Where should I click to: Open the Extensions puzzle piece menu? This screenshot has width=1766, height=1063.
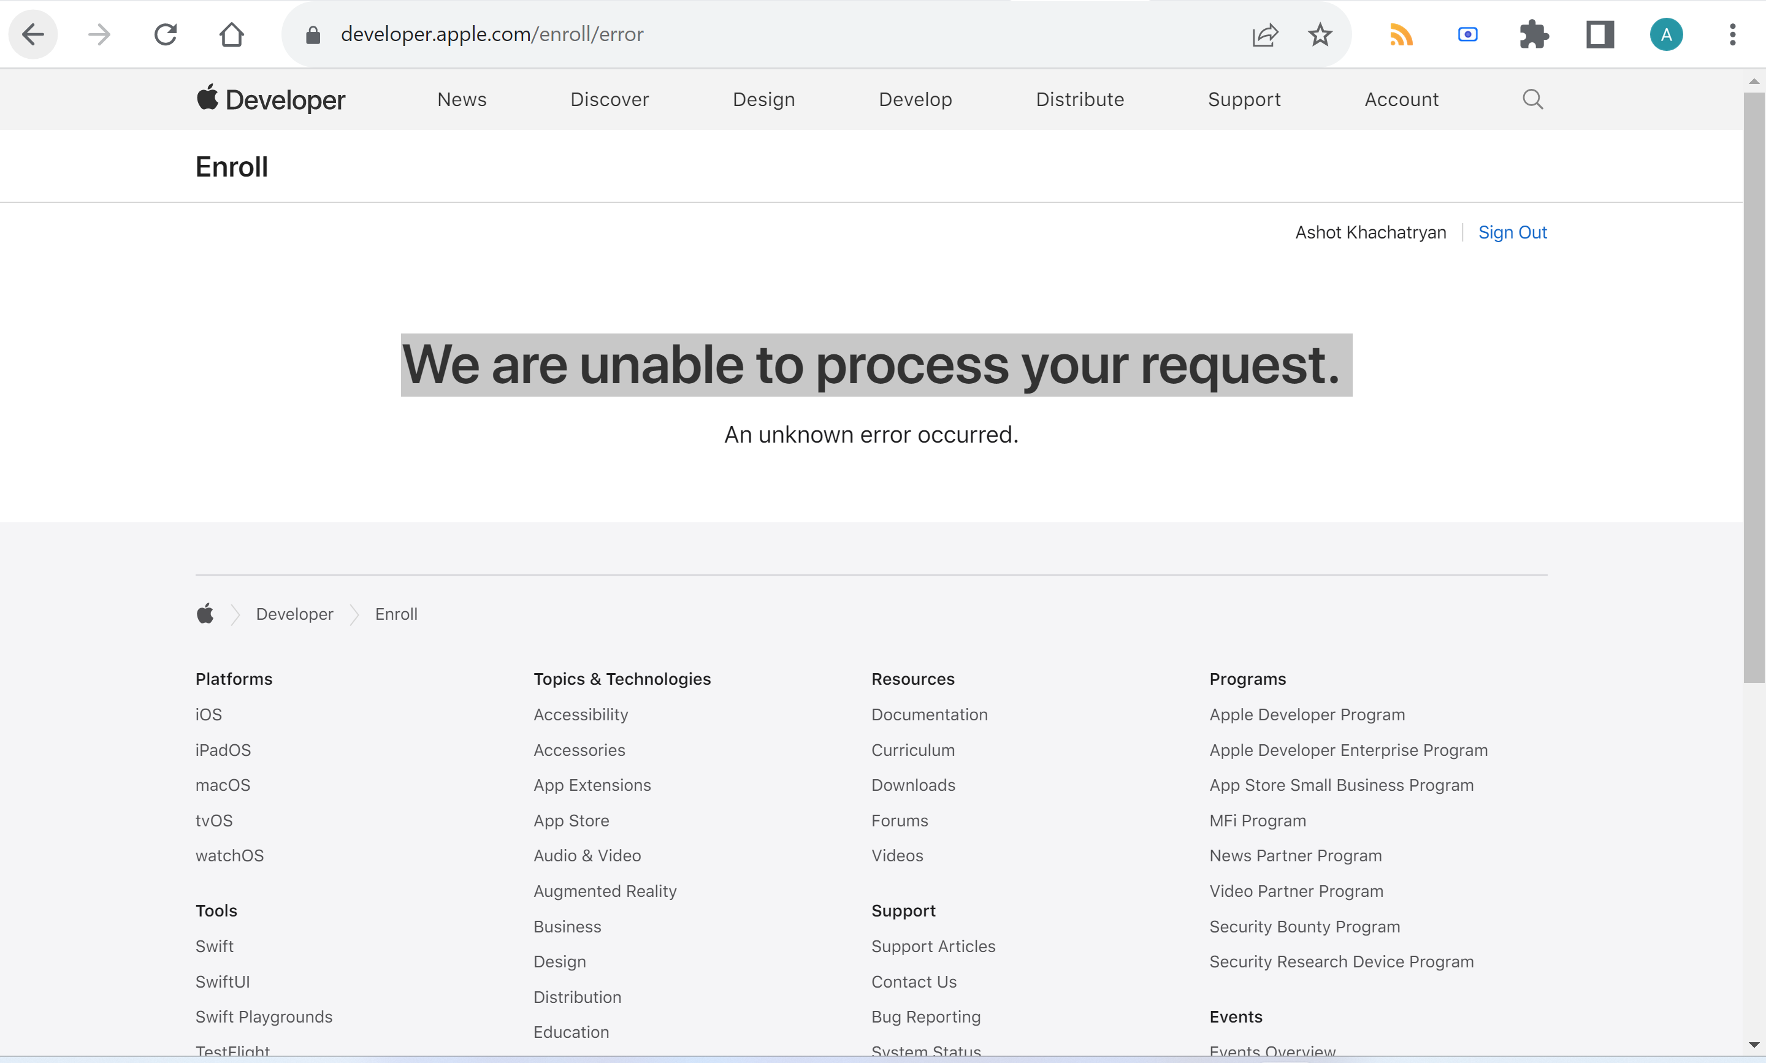pyautogui.click(x=1533, y=34)
